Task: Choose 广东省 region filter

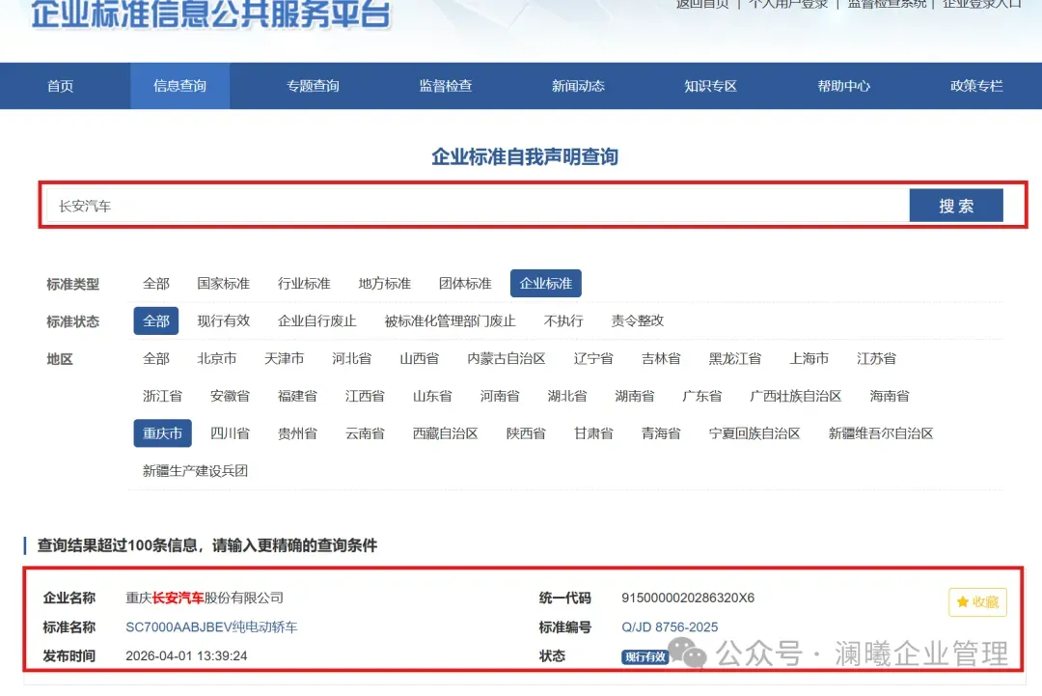Action: (702, 396)
